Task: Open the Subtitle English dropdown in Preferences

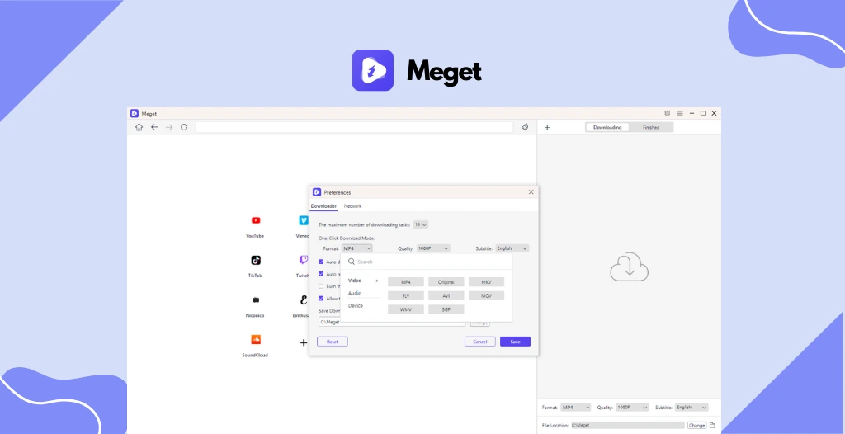Action: coord(512,248)
